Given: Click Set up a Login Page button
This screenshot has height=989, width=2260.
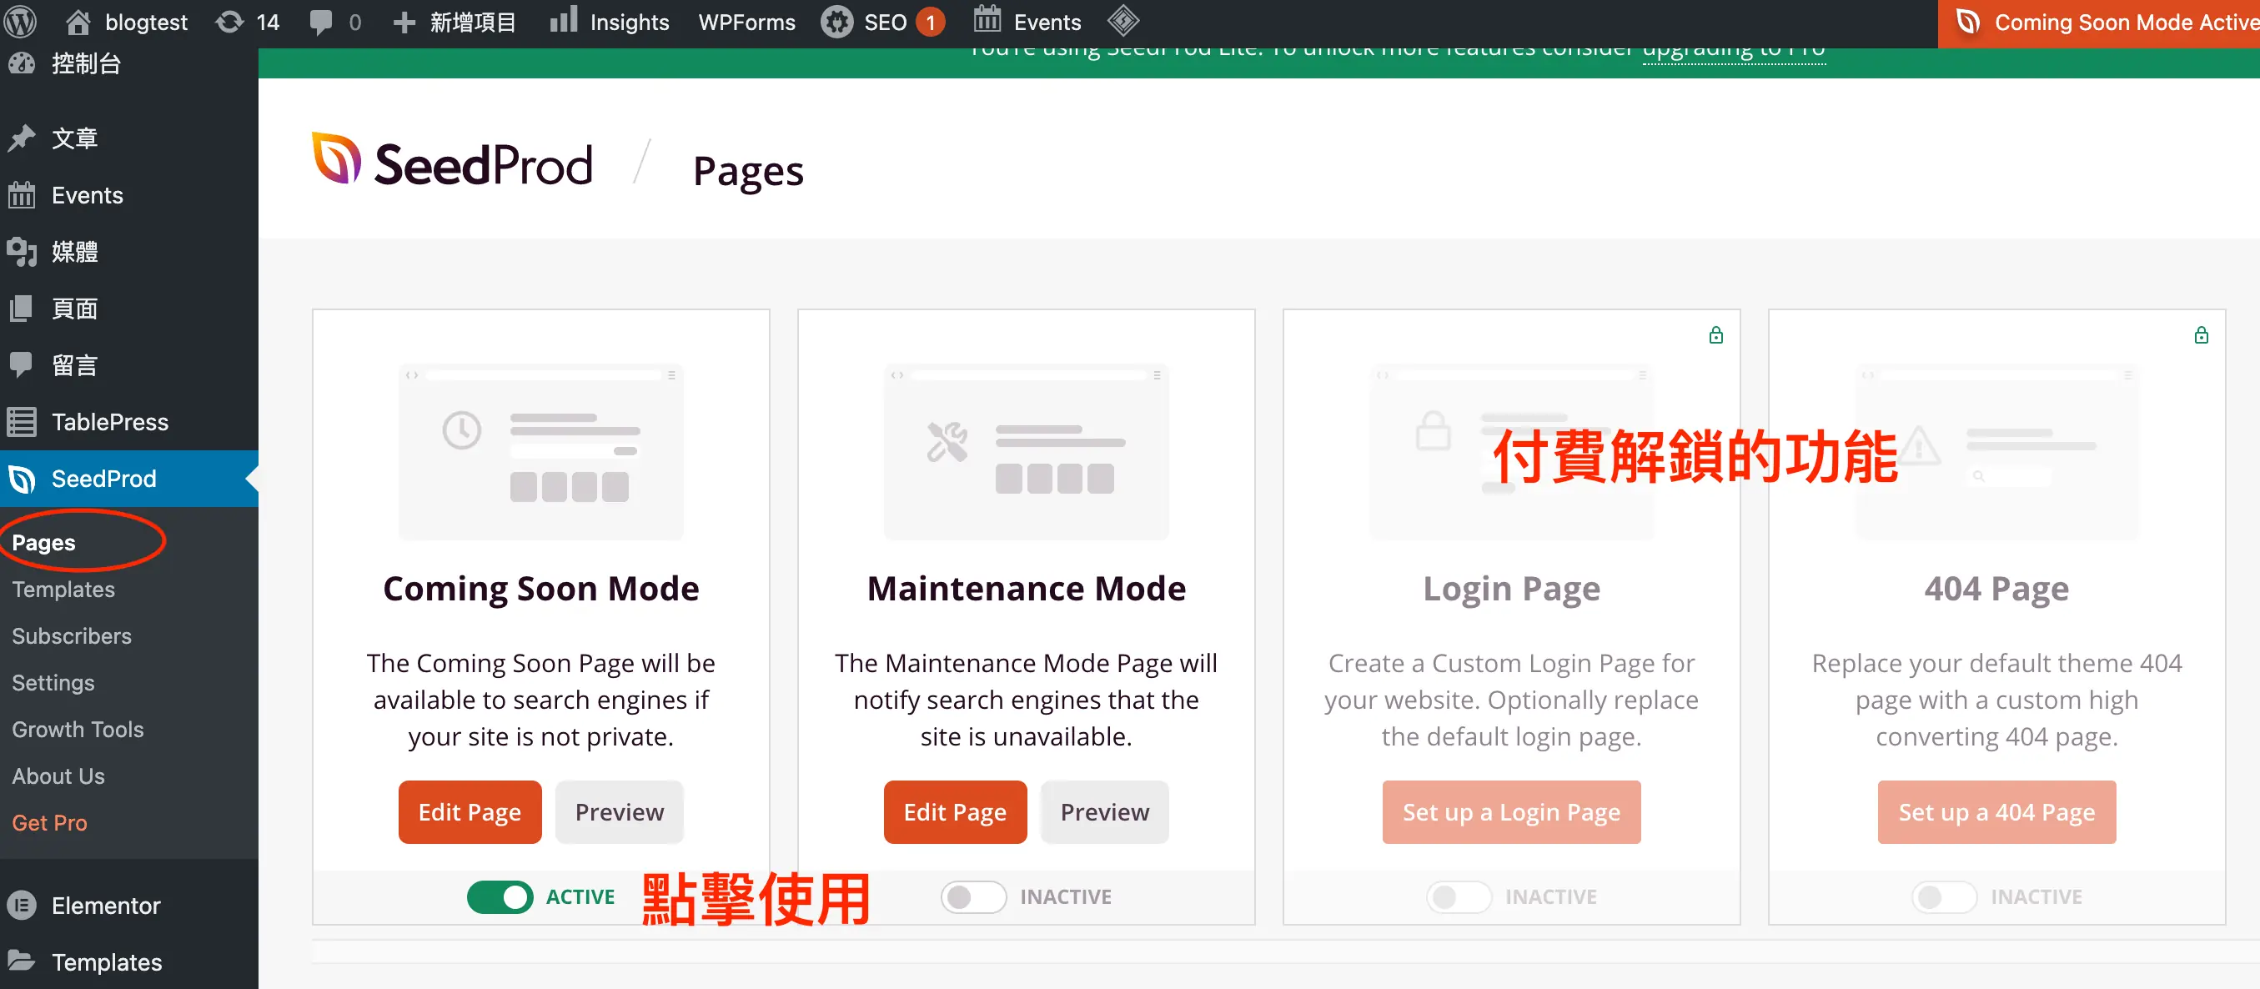Looking at the screenshot, I should [x=1512, y=811].
